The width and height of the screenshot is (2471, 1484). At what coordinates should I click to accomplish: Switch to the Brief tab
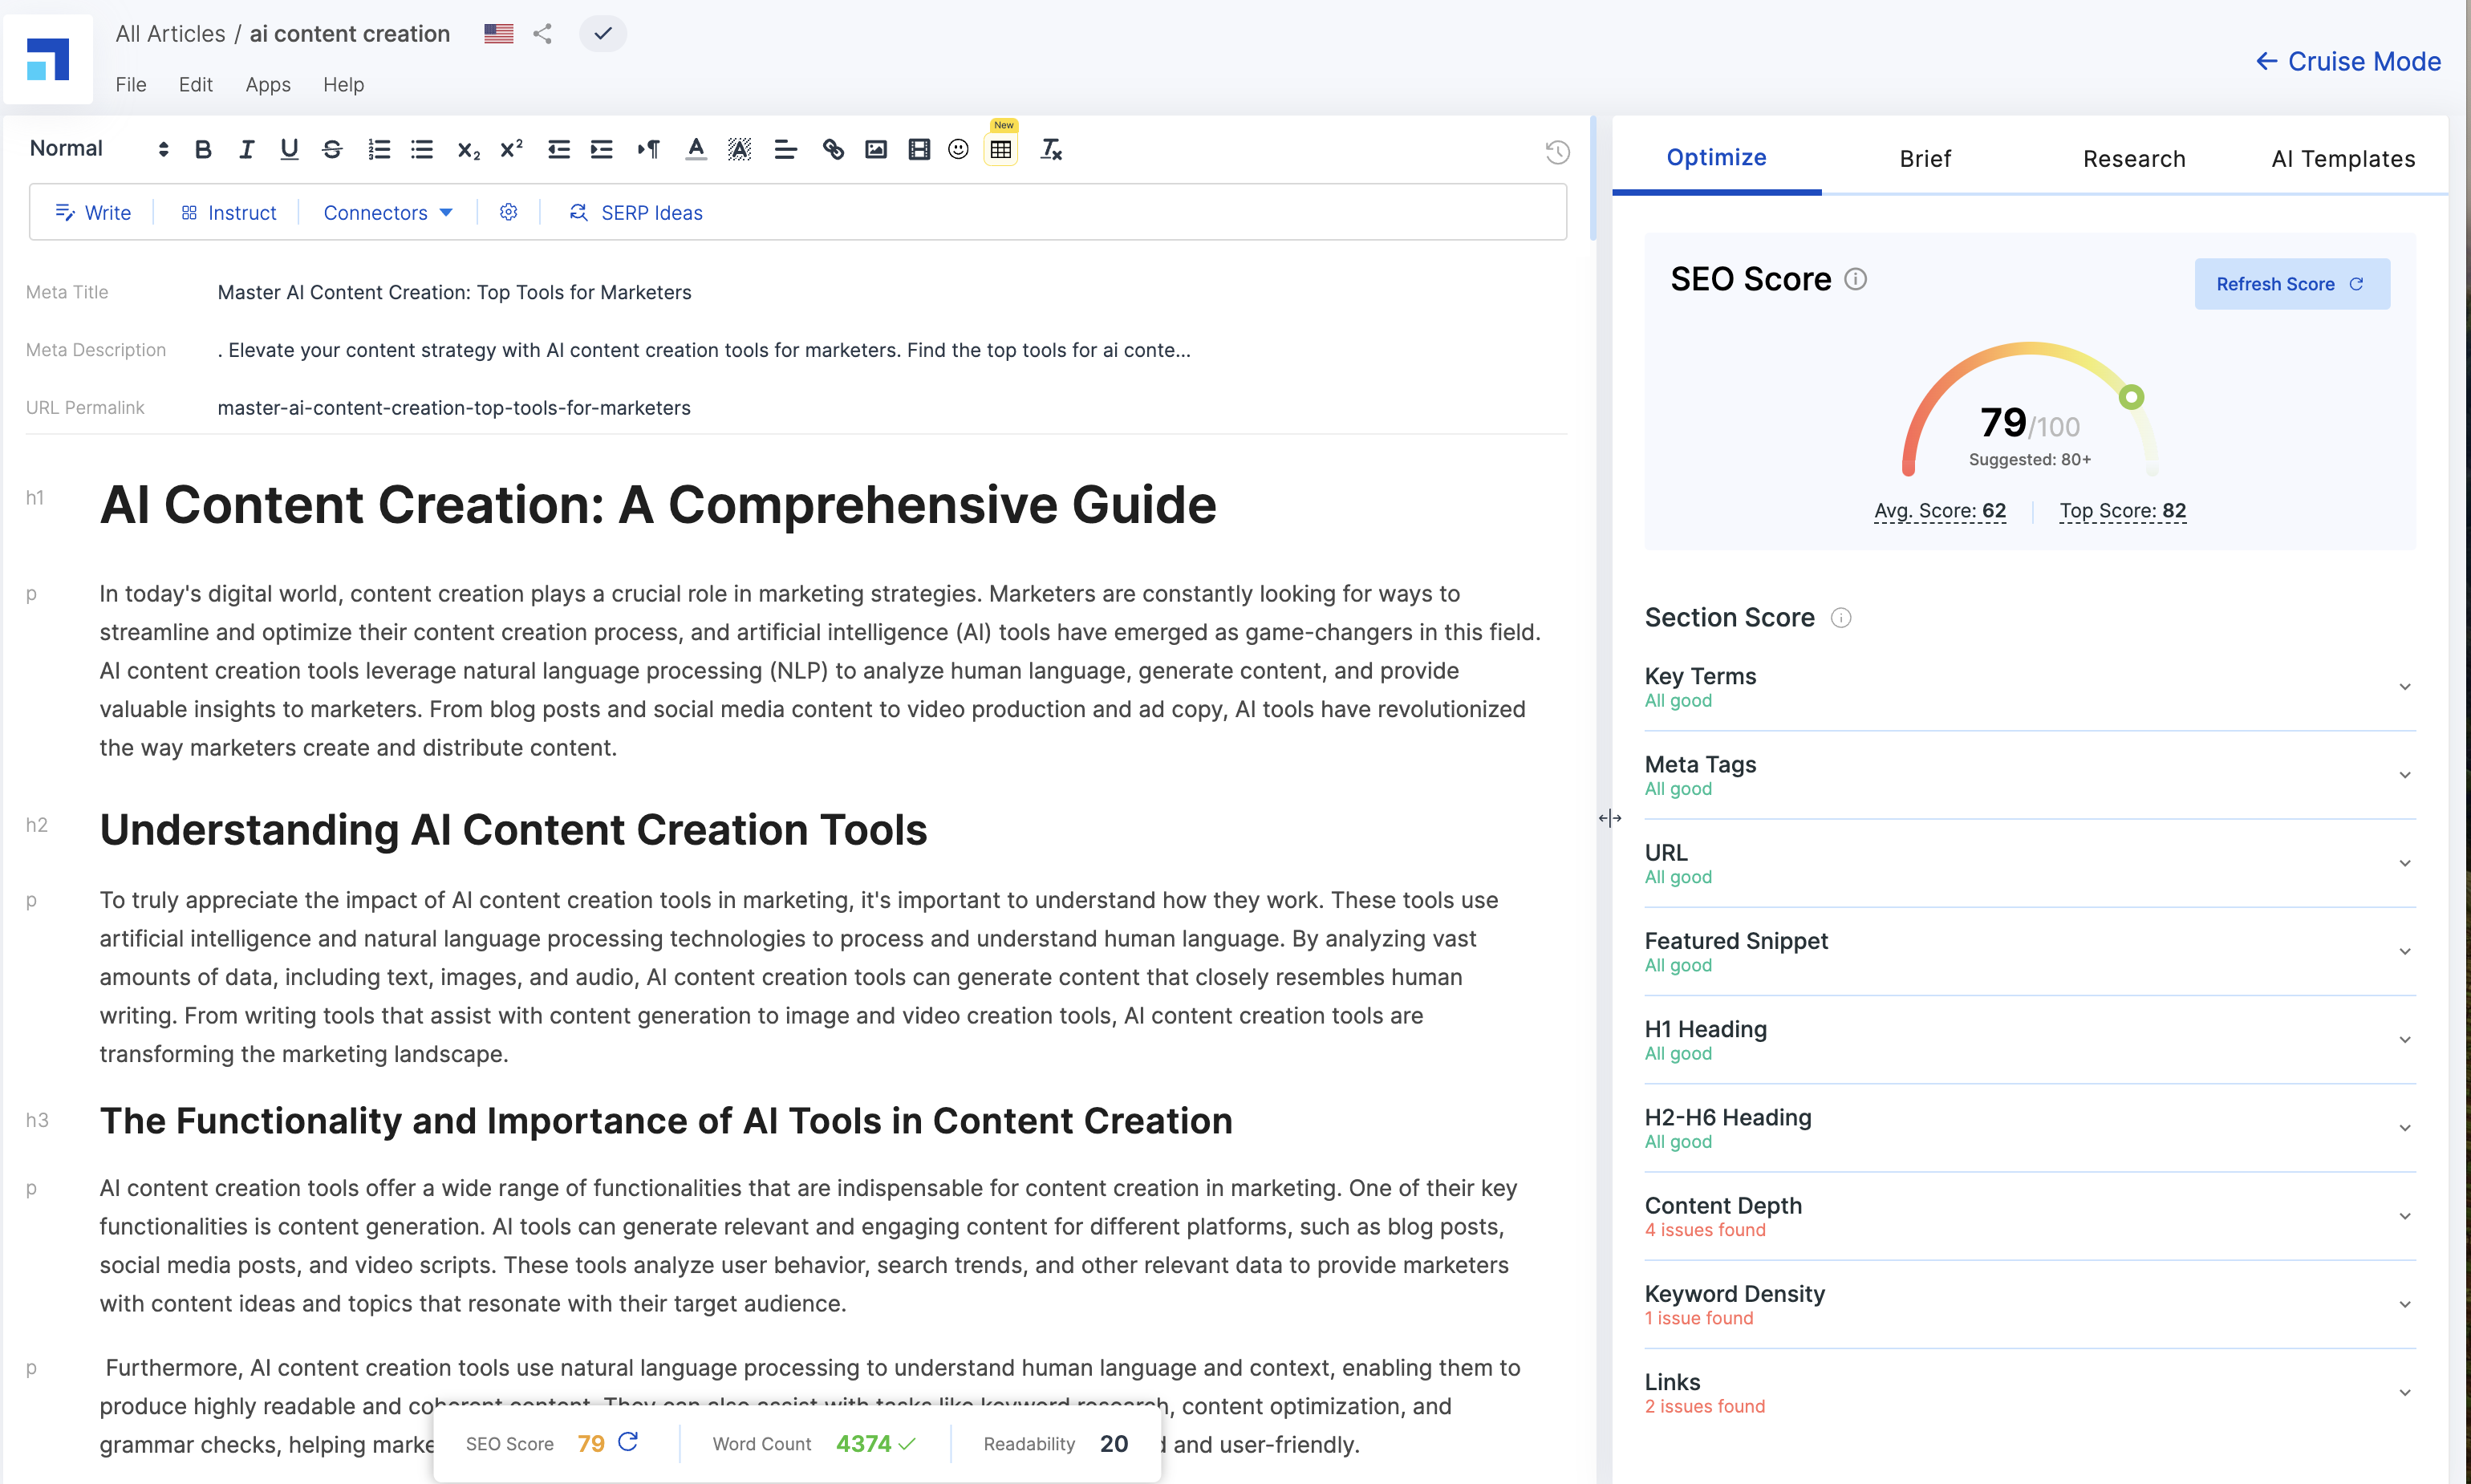point(1924,159)
